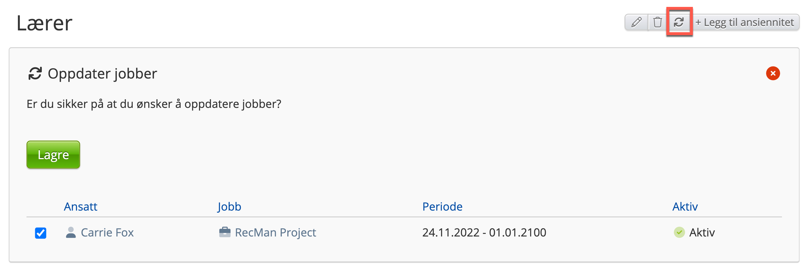Click the Lærer page heading

tap(44, 23)
